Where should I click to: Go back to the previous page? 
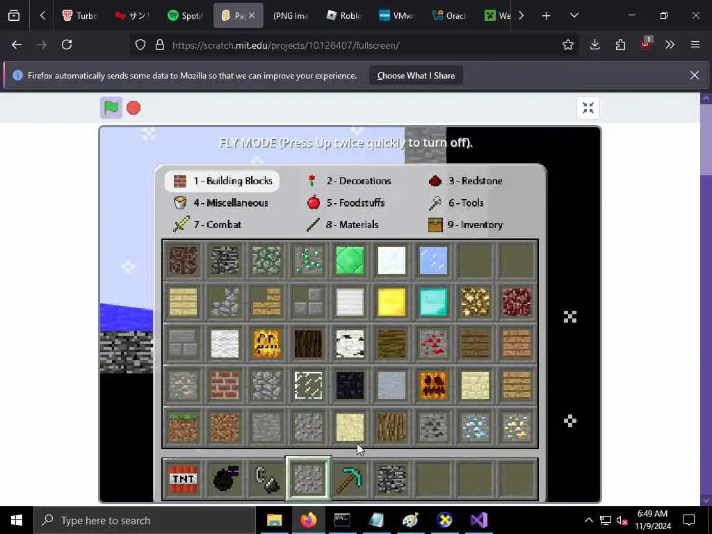[x=17, y=44]
